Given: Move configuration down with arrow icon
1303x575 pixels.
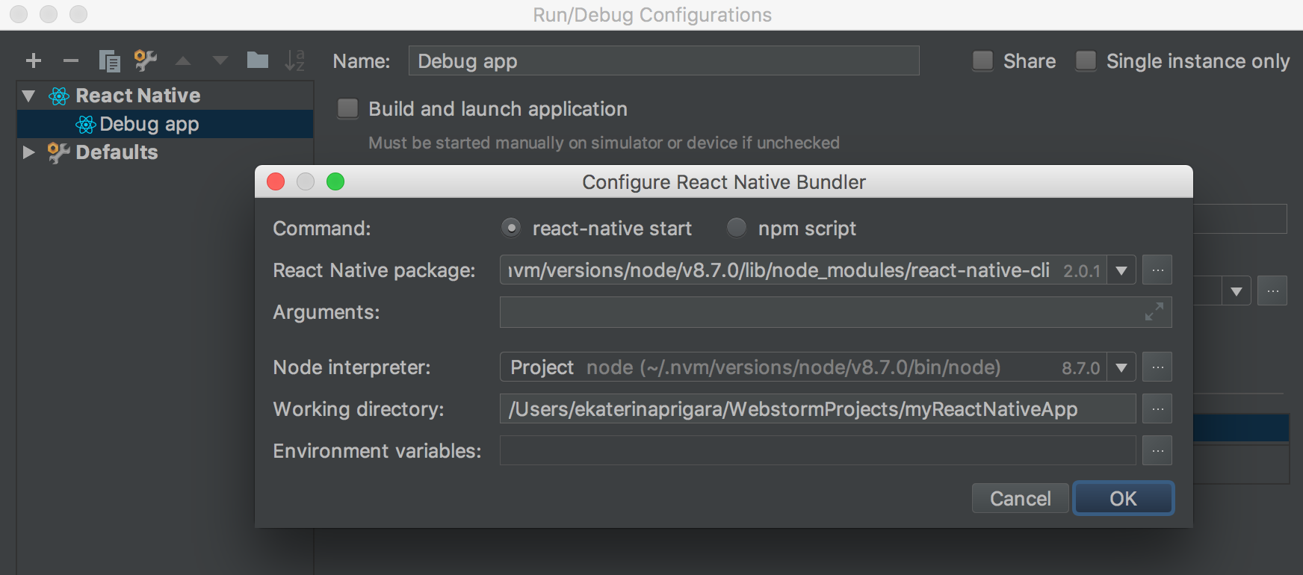Looking at the screenshot, I should [220, 61].
